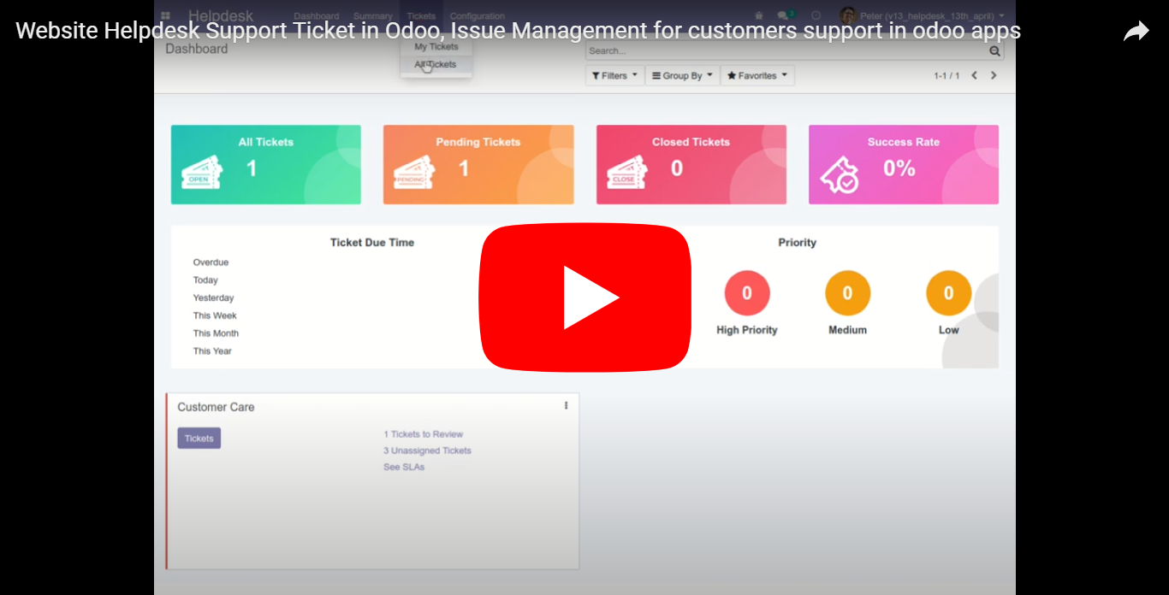Image resolution: width=1169 pixels, height=595 pixels.
Task: Open the Peter user menu
Action: click(x=922, y=15)
